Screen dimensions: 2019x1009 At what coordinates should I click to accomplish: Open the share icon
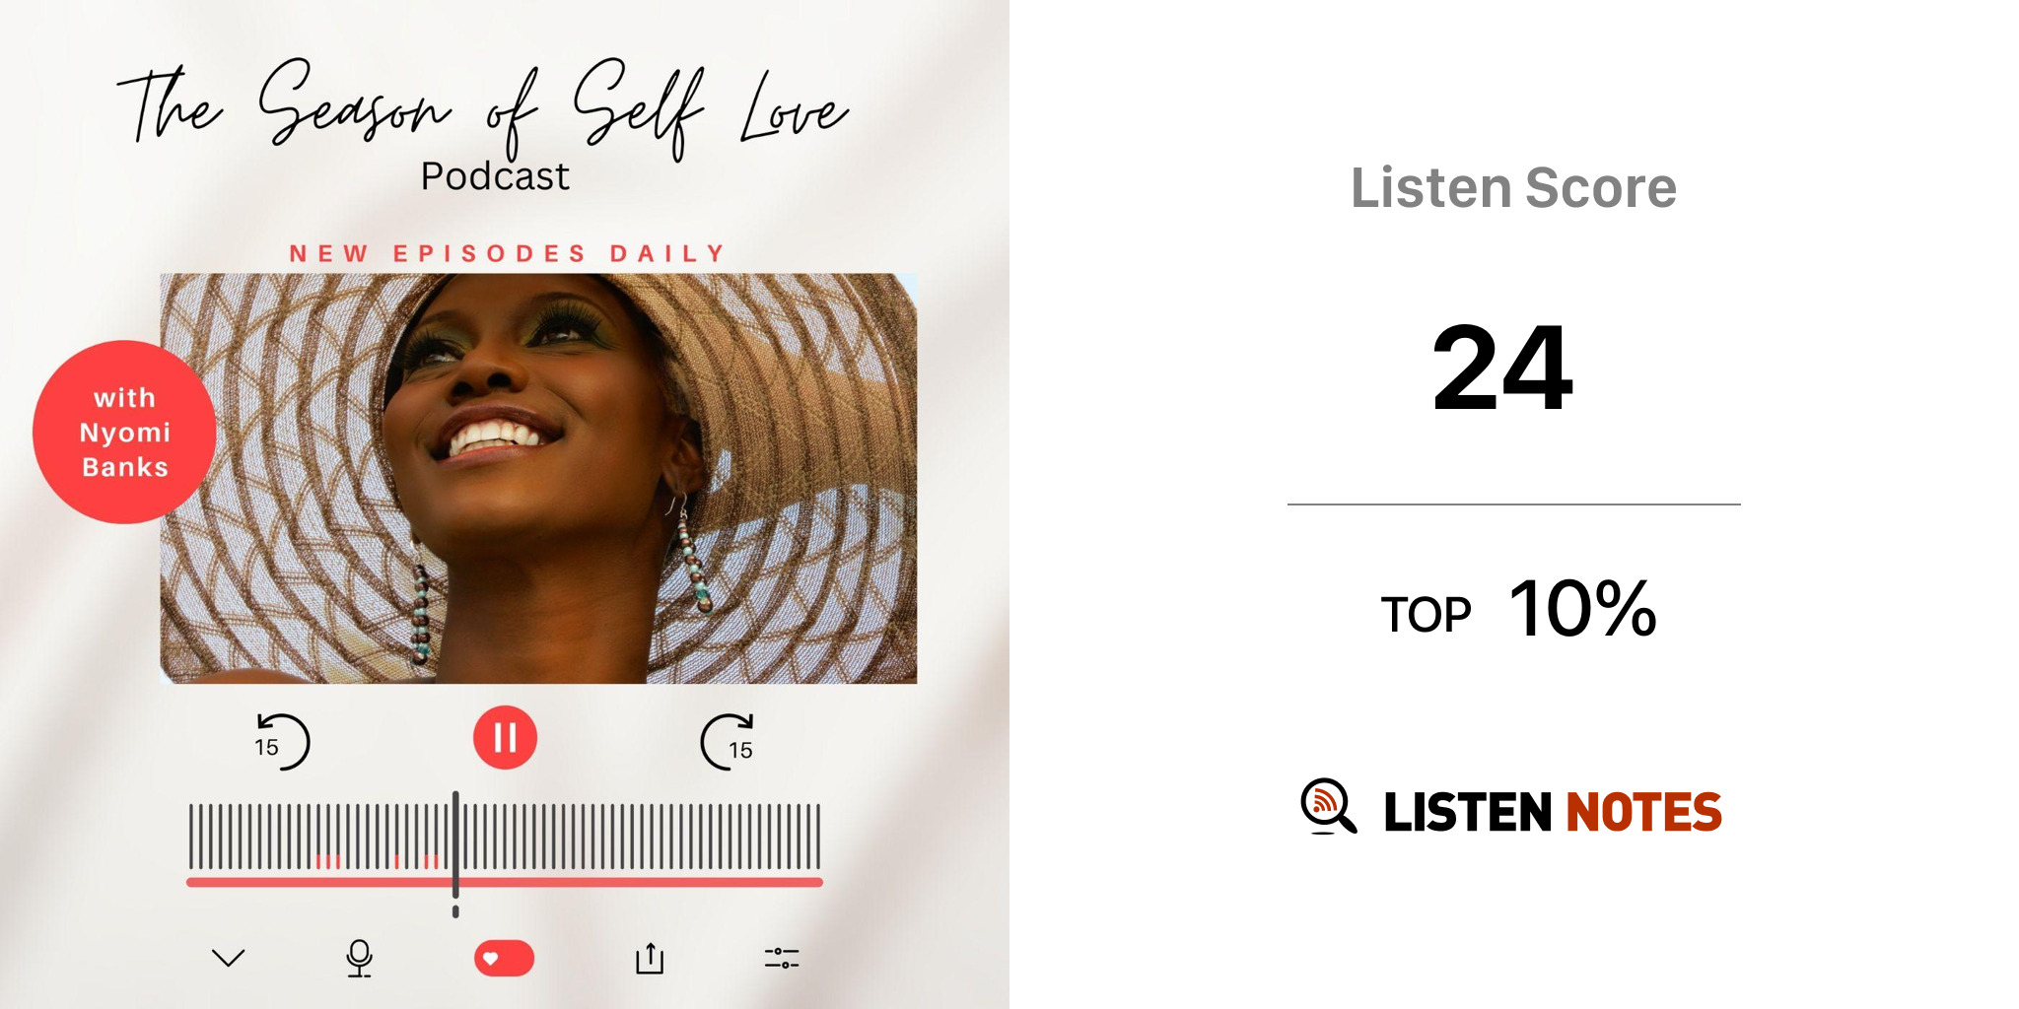pyautogui.click(x=650, y=958)
